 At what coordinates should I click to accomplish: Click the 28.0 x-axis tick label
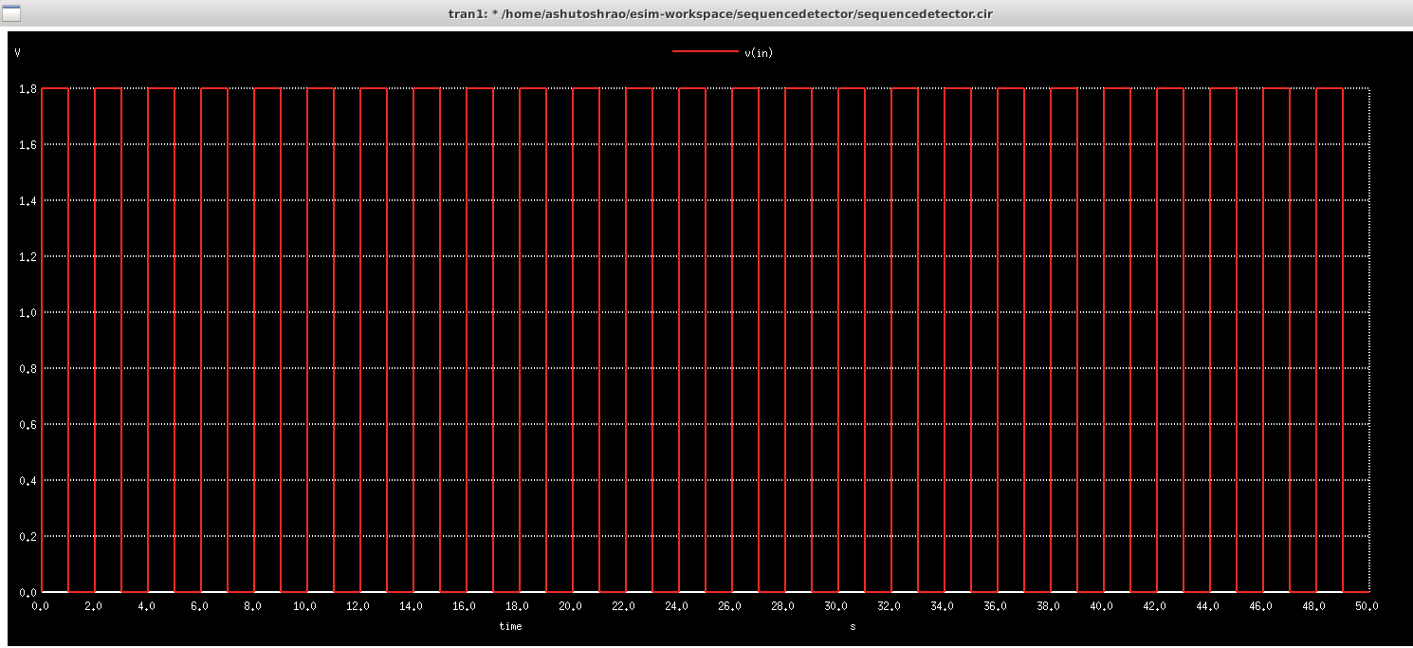coord(782,605)
